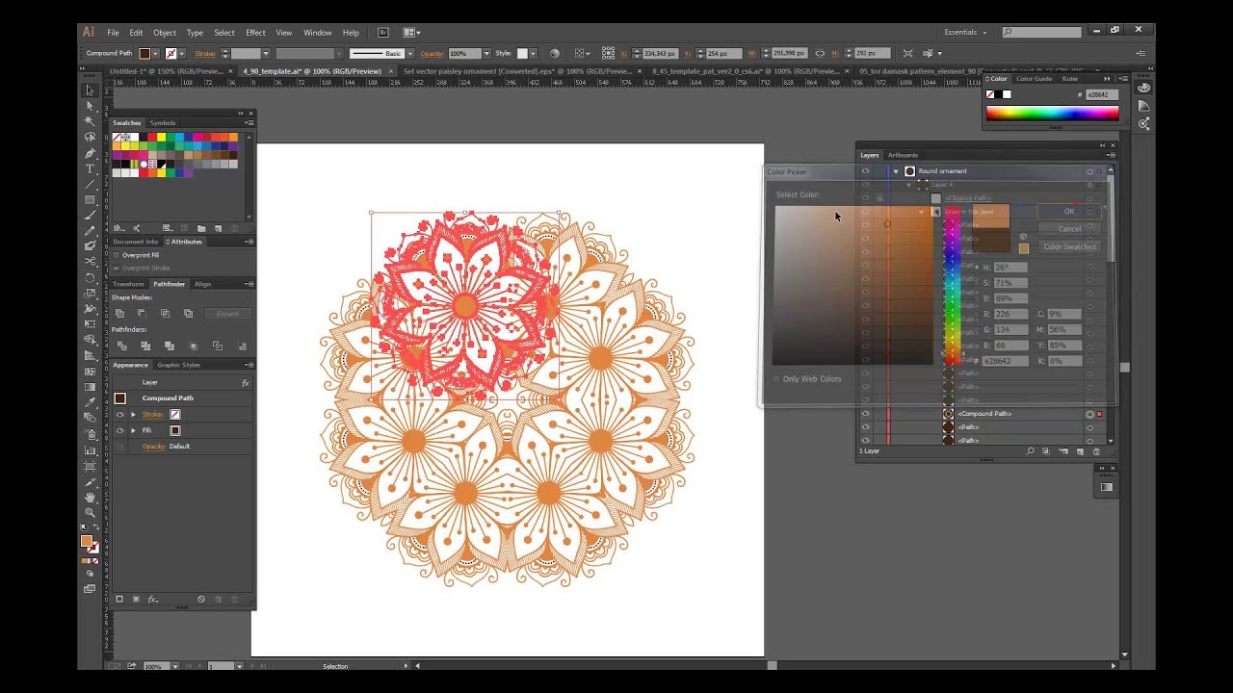
Task: Click the orange Opacity link in control bar
Action: click(432, 54)
